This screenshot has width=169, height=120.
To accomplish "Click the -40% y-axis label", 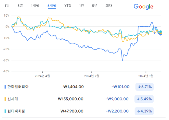I will (6, 71).
